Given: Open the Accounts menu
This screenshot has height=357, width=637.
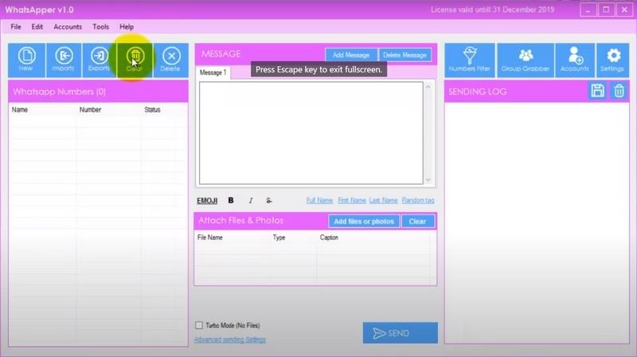Looking at the screenshot, I should coord(68,27).
